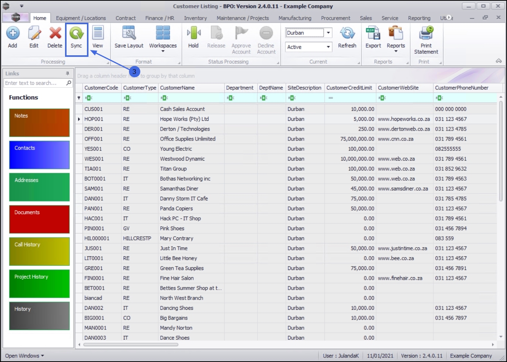Open the BPO application menu button
This screenshot has width=507, height=362.
(16, 17)
